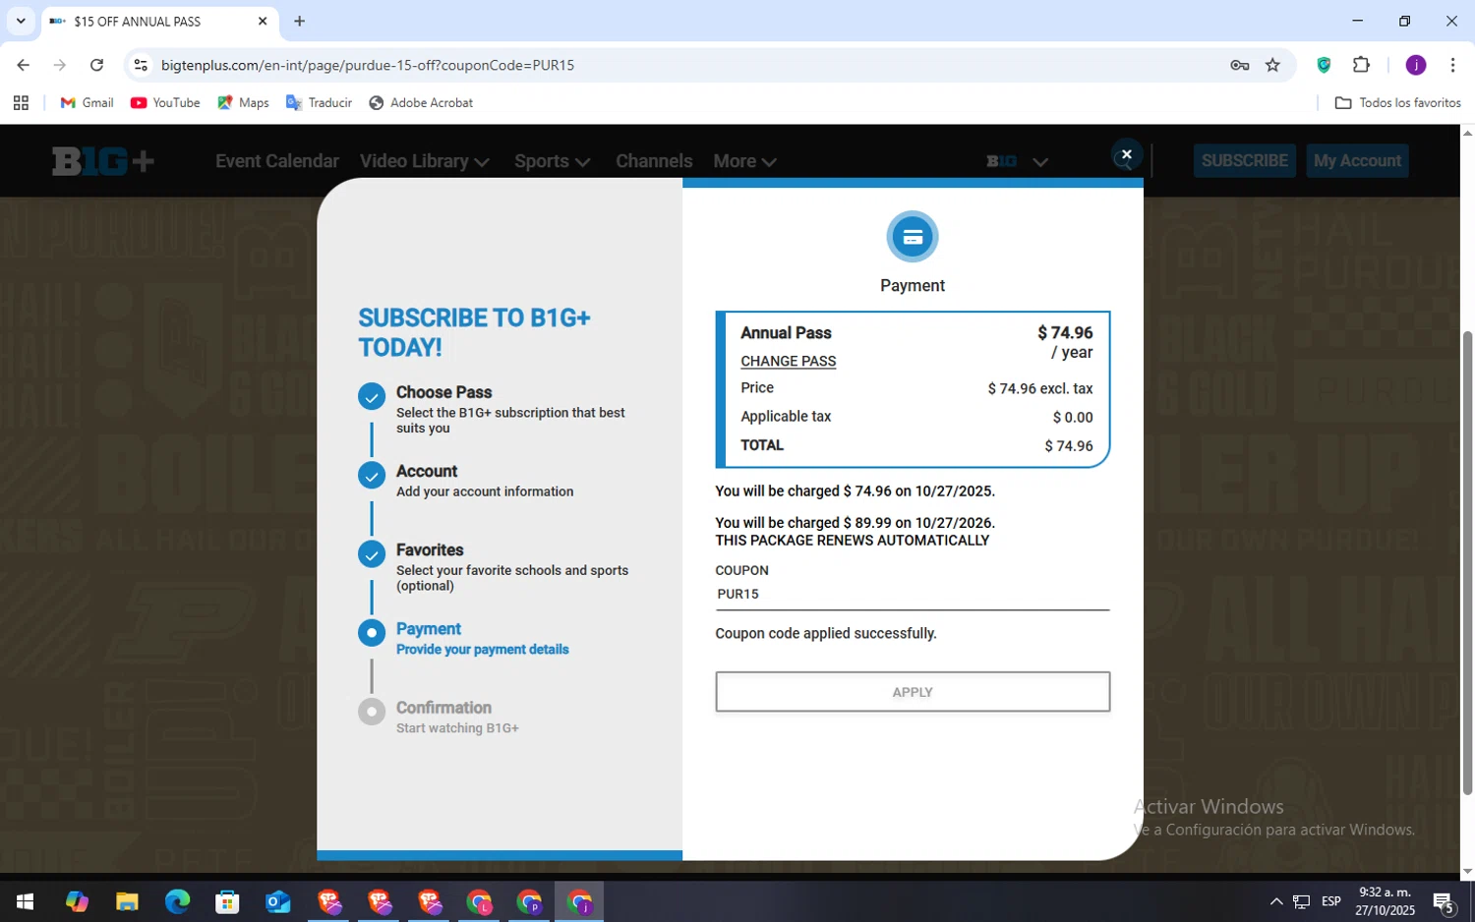Open Microsoft Edge from the taskbar

click(177, 901)
